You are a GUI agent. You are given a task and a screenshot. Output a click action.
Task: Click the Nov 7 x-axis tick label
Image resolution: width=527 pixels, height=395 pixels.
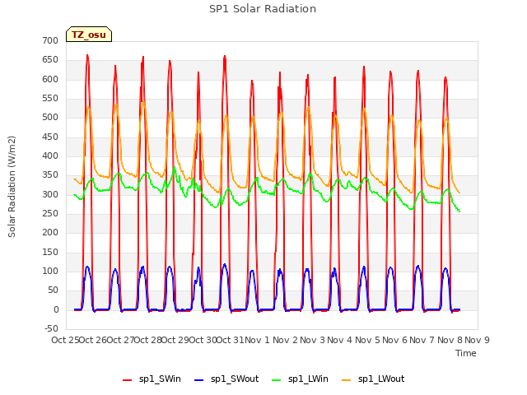click(x=422, y=340)
